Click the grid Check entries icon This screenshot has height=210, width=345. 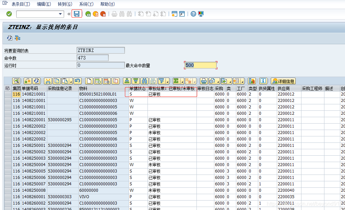point(27,81)
